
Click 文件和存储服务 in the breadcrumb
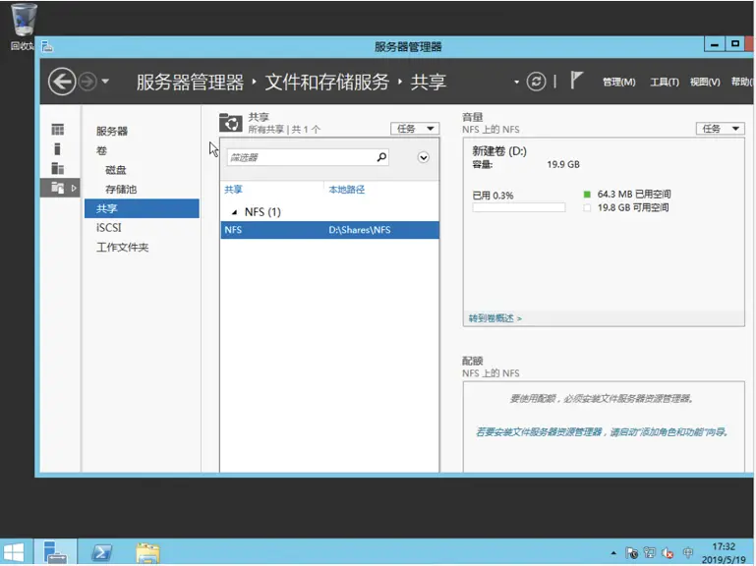[x=327, y=82]
